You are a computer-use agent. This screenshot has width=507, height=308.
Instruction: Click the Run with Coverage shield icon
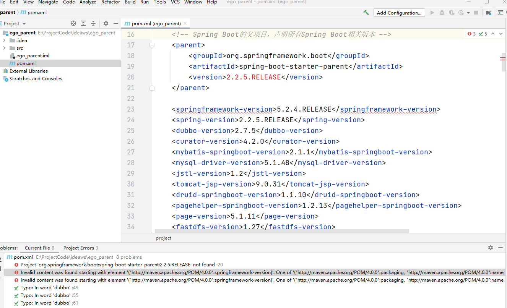[x=452, y=13]
